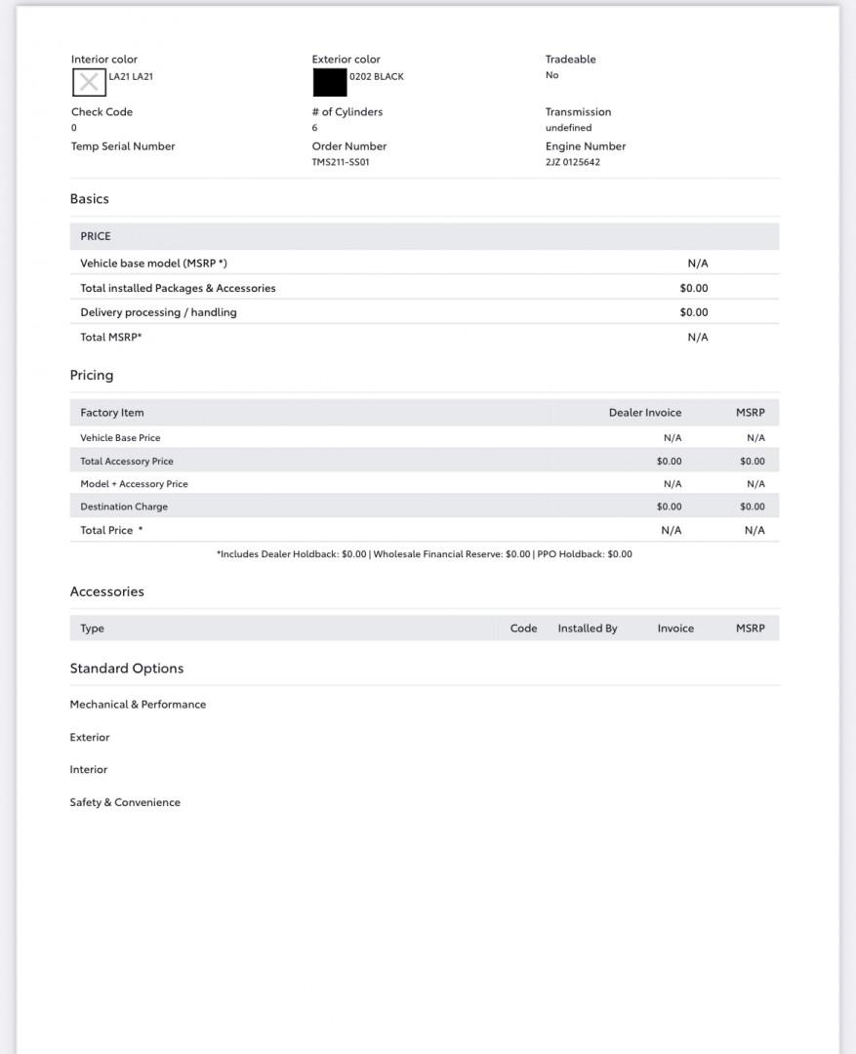
Task: Open the Safety & Convenience section
Action: pos(125,802)
